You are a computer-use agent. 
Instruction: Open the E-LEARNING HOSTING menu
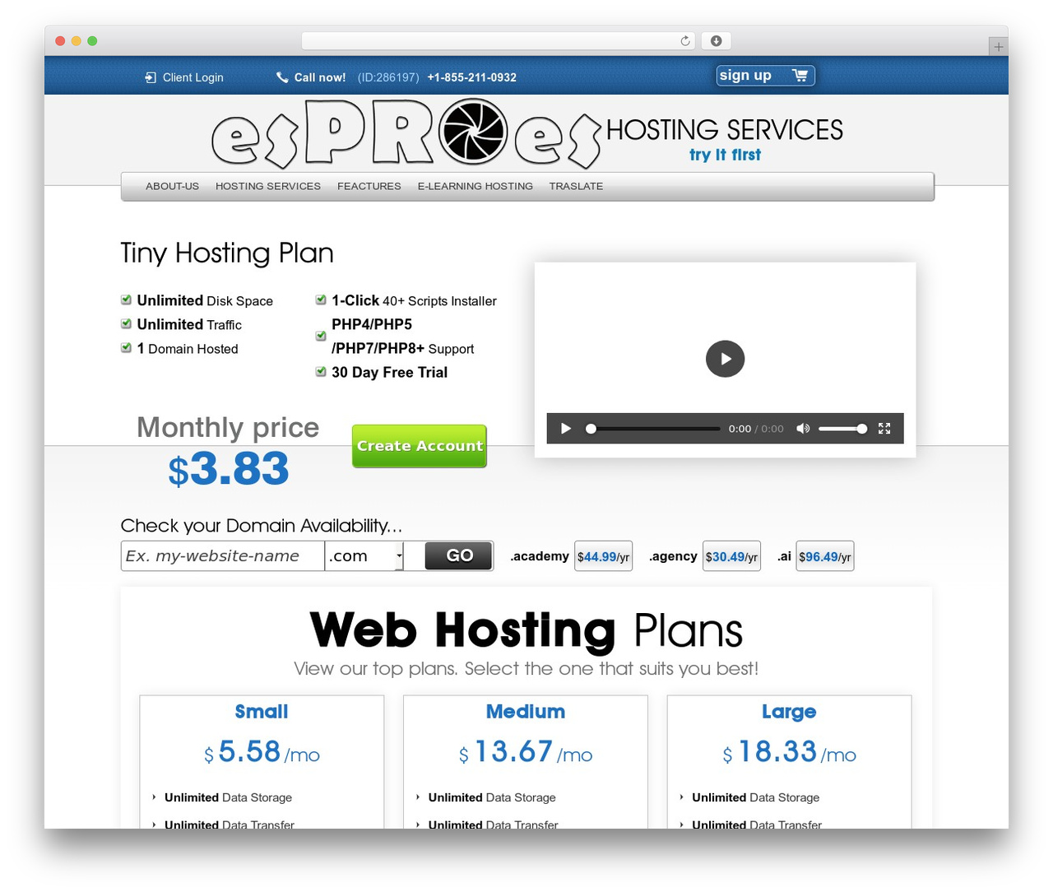[475, 186]
